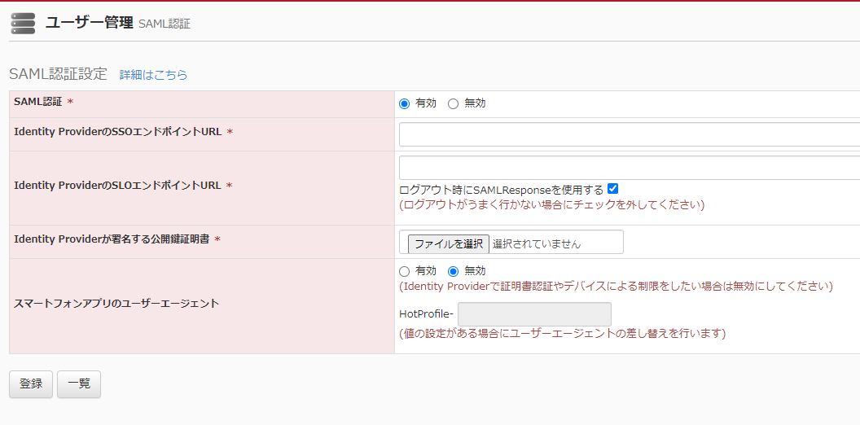Click the ユーザー管理 page title
The width and height of the screenshot is (860, 425).
89,23
